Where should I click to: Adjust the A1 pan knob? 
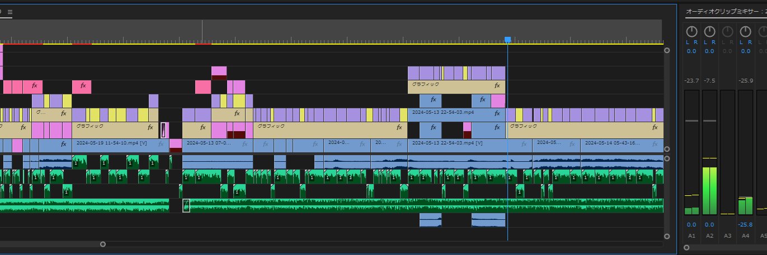[691, 31]
